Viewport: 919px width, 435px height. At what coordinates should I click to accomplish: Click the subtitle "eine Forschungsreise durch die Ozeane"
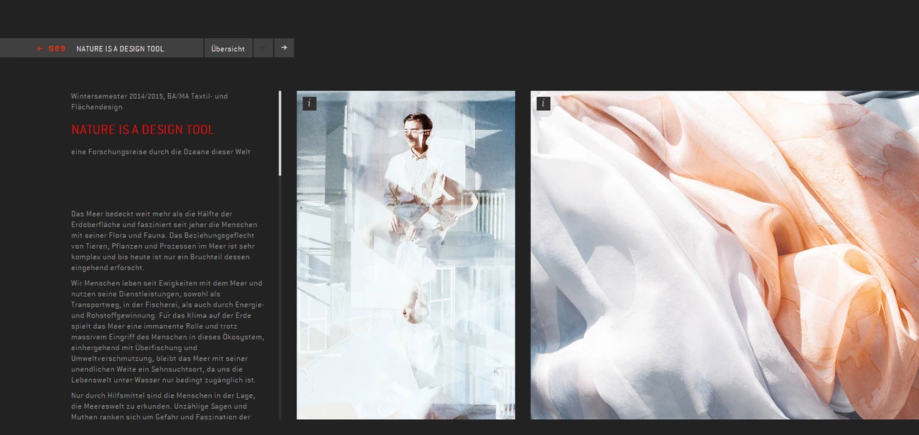[x=161, y=152]
